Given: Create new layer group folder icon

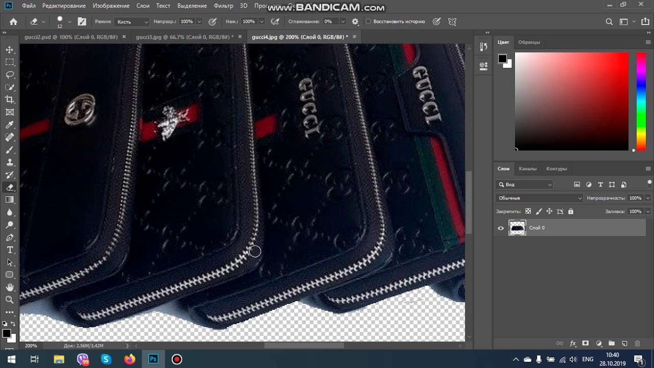Looking at the screenshot, I should [612, 343].
